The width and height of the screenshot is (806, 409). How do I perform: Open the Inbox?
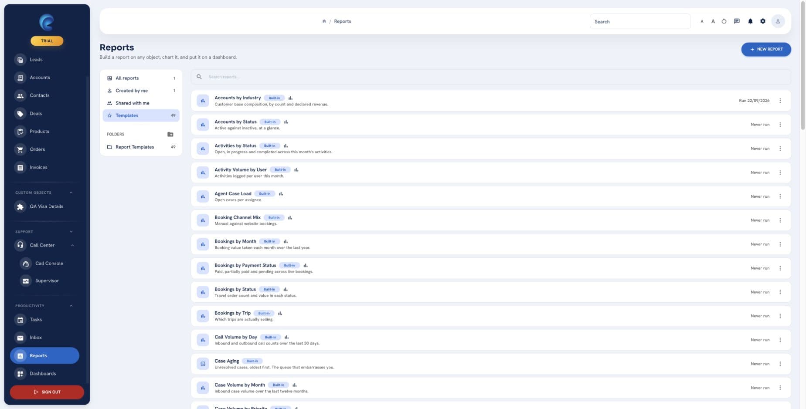tap(44, 338)
